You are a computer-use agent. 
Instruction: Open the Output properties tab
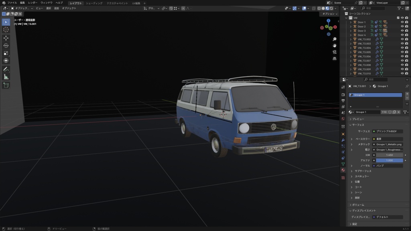point(343,101)
